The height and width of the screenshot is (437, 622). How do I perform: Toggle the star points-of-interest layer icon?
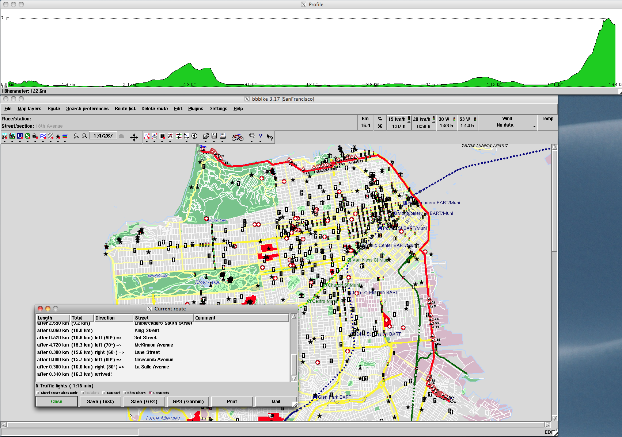(x=58, y=136)
